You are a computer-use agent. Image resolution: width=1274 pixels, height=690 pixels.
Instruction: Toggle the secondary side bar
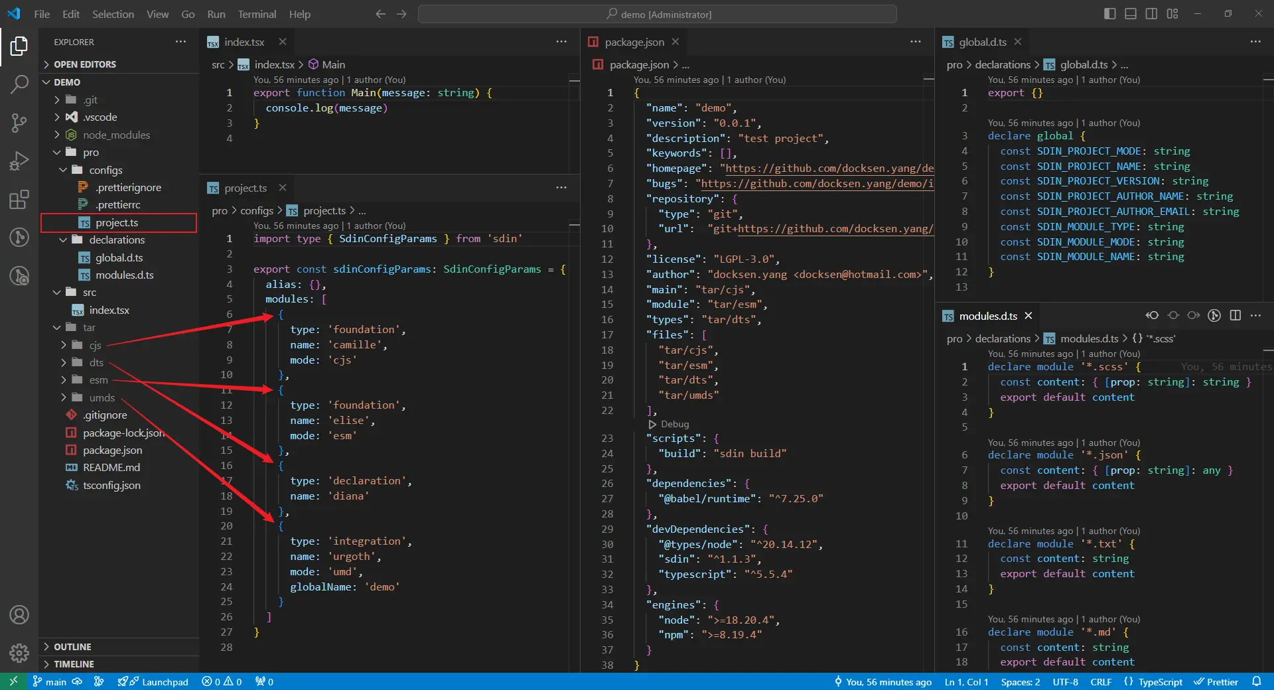pyautogui.click(x=1151, y=14)
